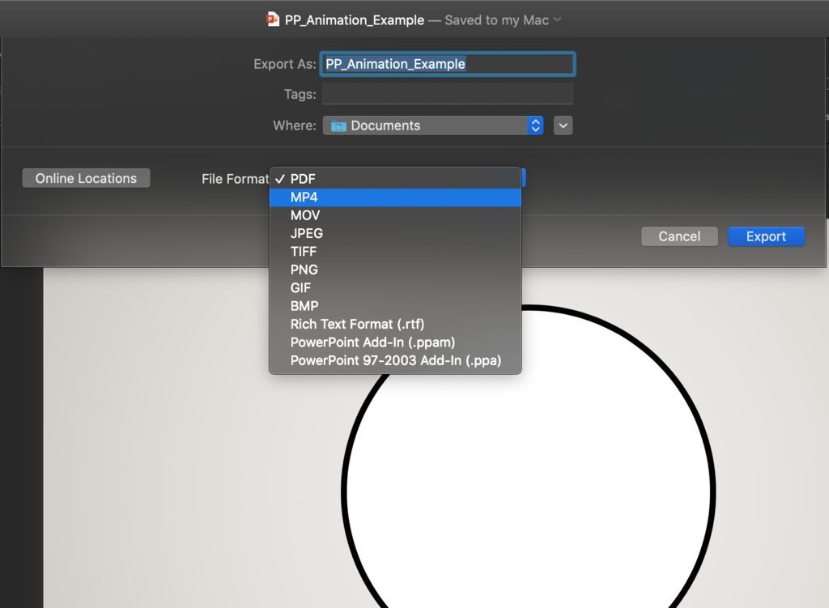Select JPEG in the format menu
This screenshot has width=829, height=608.
pyautogui.click(x=395, y=233)
